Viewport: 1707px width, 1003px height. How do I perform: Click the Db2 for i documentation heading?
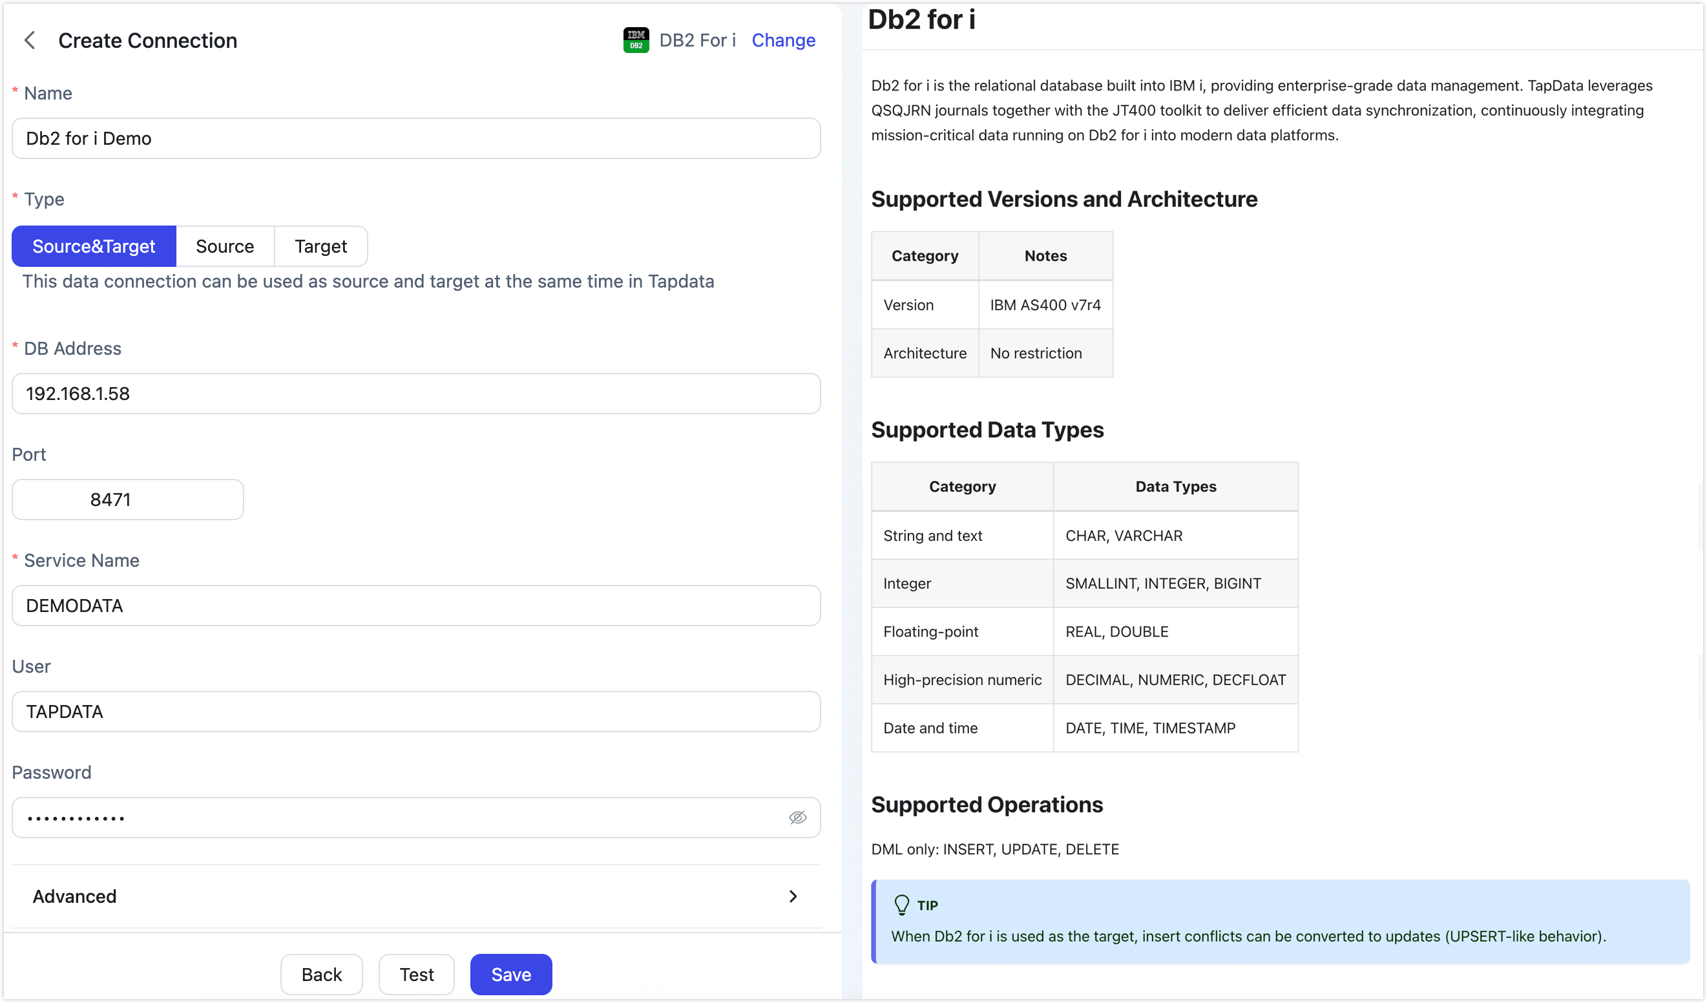coord(923,19)
